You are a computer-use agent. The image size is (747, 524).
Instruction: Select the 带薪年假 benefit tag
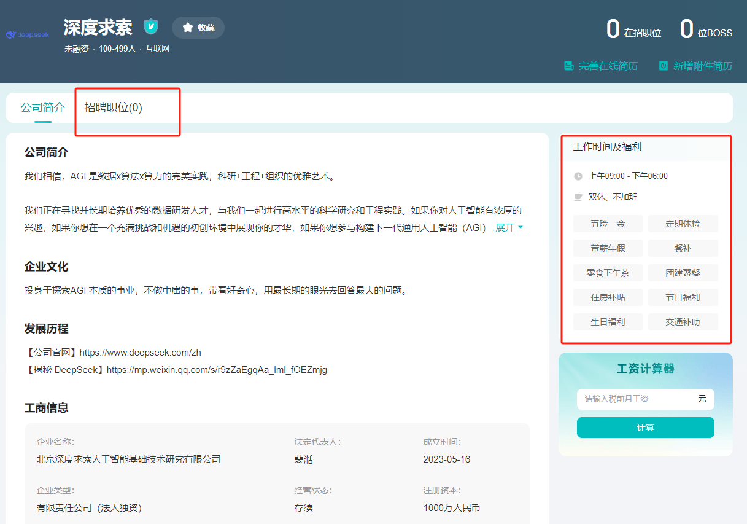(x=608, y=248)
